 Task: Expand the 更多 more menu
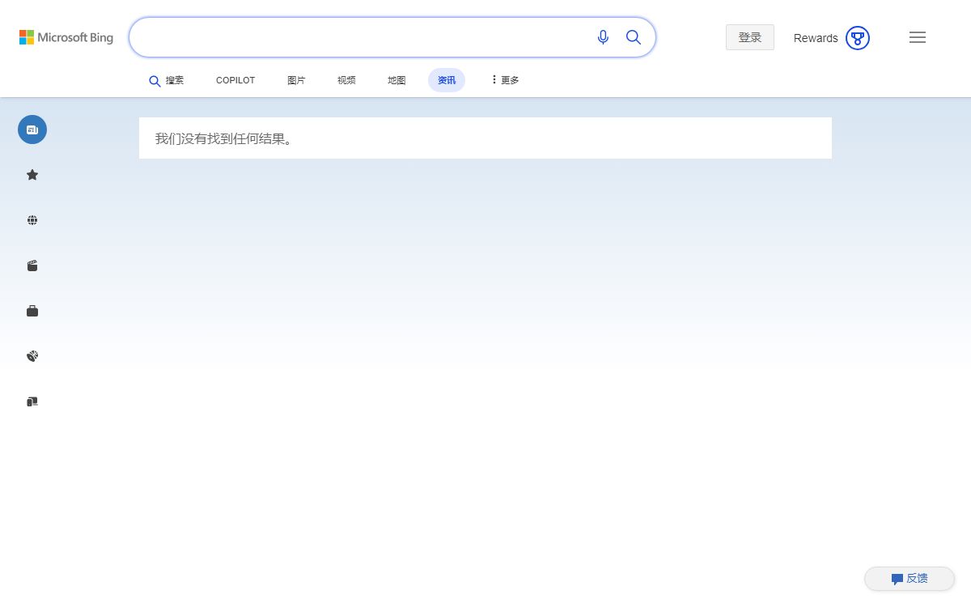click(505, 80)
